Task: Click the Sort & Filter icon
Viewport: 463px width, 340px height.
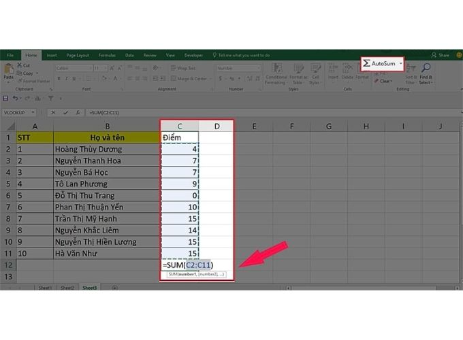Action: pos(411,69)
